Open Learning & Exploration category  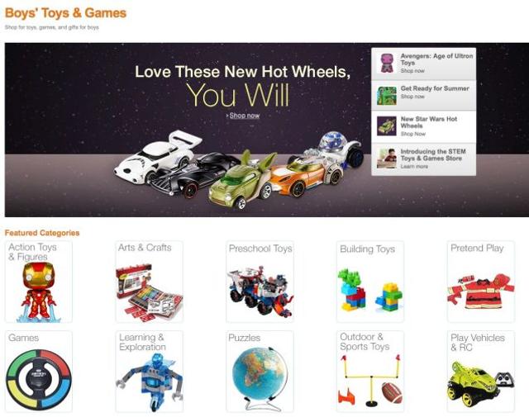pos(149,372)
